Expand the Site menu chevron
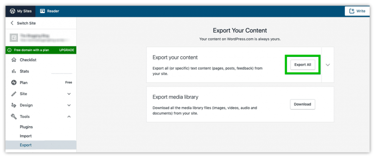This screenshot has width=375, height=158. [69, 94]
